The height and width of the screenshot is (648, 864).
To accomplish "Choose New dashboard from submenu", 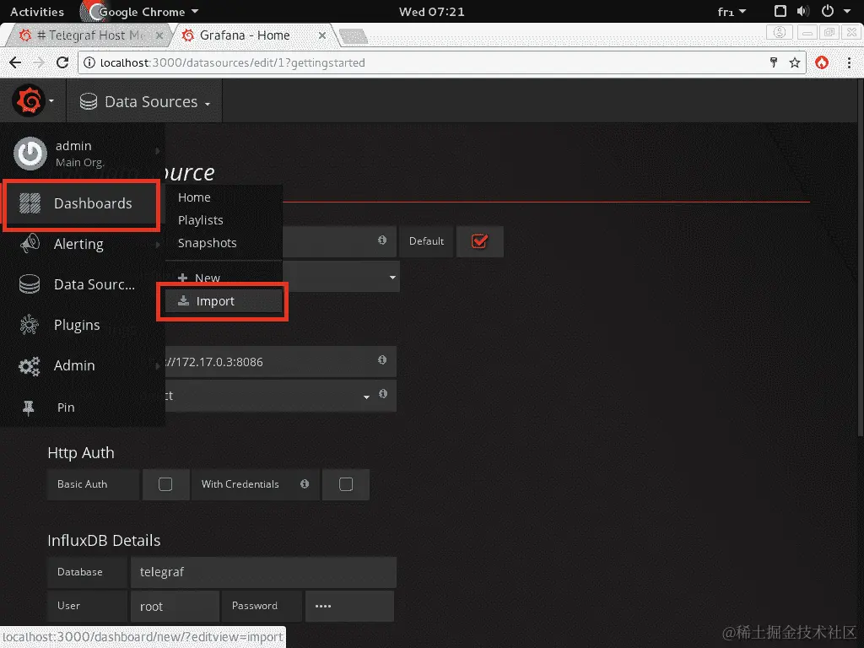I will (x=208, y=278).
